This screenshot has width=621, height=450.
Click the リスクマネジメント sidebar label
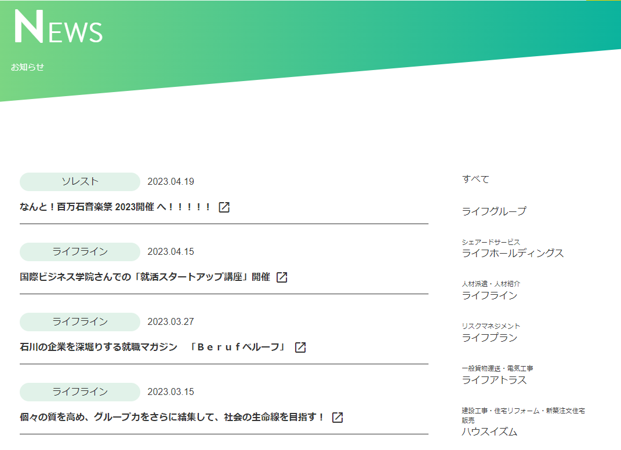click(491, 326)
